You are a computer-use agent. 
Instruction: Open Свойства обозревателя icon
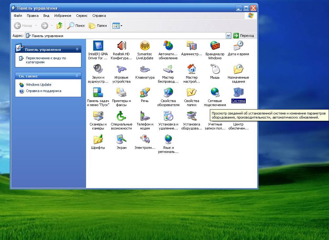[168, 92]
